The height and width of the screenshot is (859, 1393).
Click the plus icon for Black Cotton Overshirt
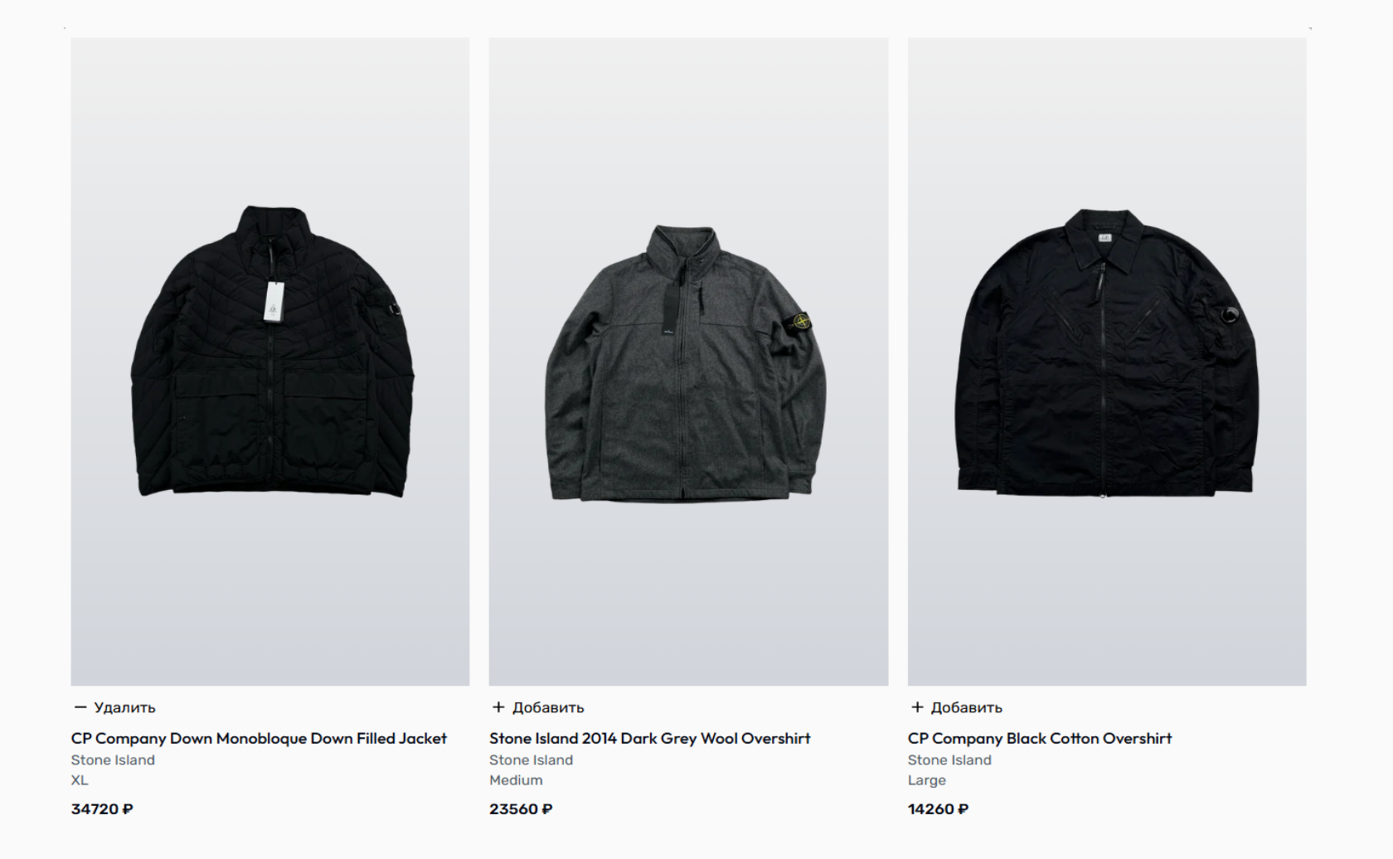[x=917, y=707]
